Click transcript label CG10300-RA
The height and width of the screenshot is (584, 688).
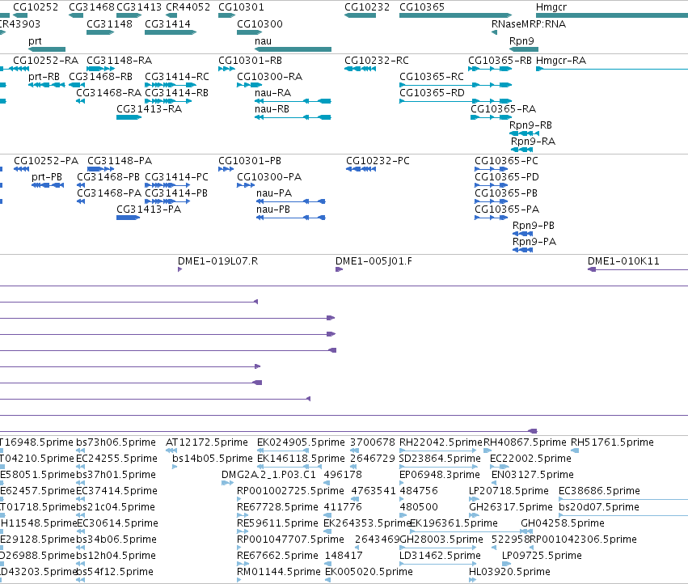coord(269,77)
